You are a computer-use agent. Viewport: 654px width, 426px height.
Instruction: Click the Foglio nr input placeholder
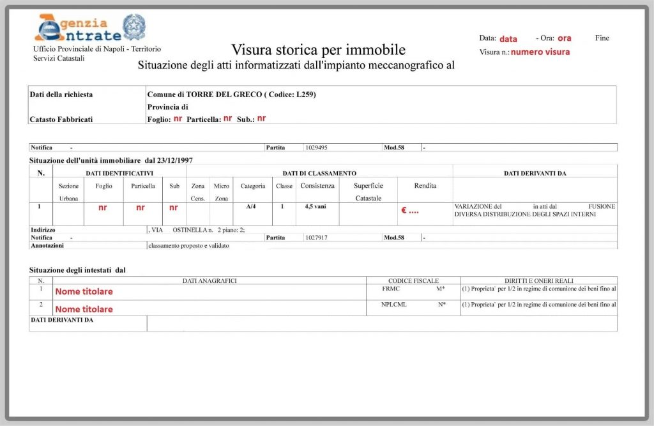[x=178, y=119]
